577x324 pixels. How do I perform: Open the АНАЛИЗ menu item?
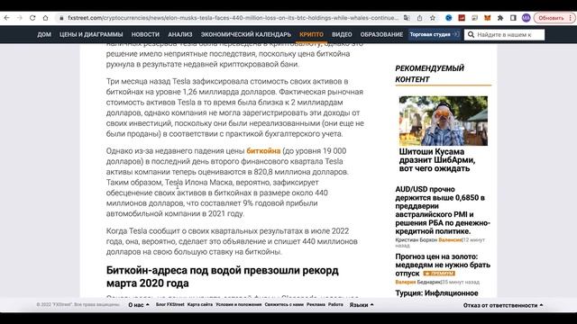point(180,34)
